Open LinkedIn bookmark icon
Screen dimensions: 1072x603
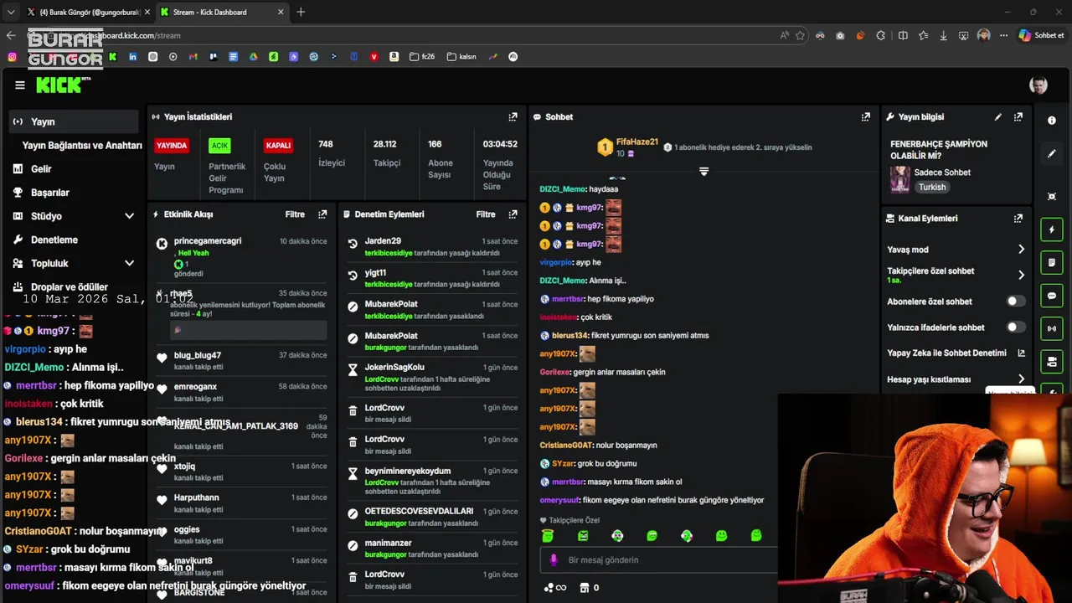pyautogui.click(x=133, y=57)
